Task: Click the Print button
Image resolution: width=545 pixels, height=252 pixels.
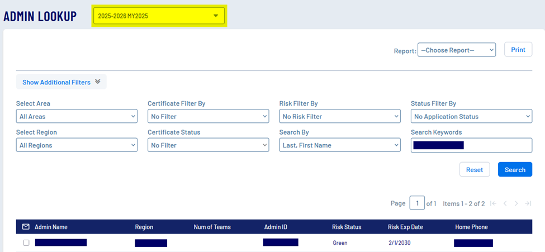Action: (518, 50)
